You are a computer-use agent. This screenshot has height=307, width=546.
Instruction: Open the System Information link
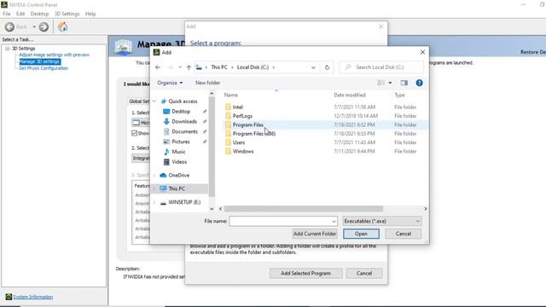(33, 297)
